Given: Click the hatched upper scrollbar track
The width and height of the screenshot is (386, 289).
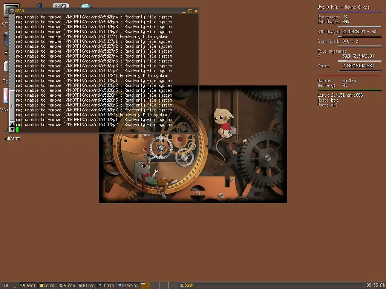Looking at the screenshot, I should pos(12,52).
